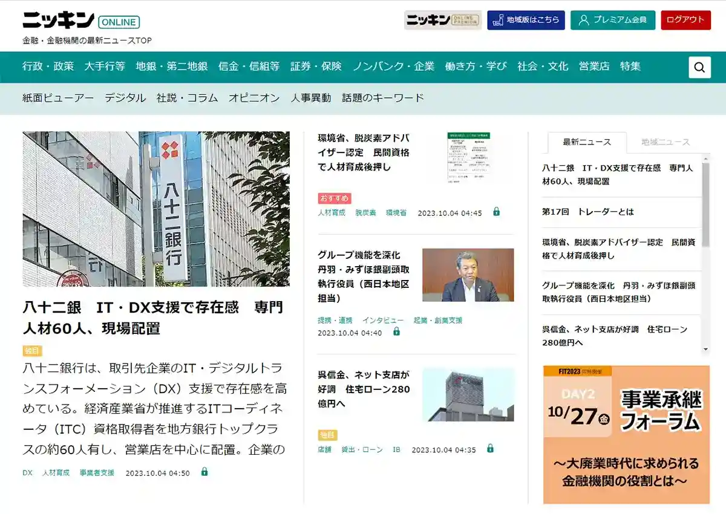
Task: Select the 最新ニュース tab
Action: coord(586,142)
